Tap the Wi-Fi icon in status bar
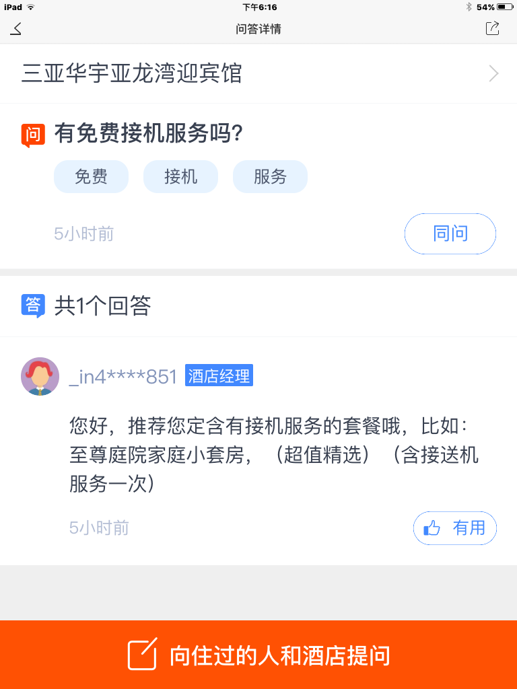The width and height of the screenshot is (517, 689). click(x=31, y=7)
